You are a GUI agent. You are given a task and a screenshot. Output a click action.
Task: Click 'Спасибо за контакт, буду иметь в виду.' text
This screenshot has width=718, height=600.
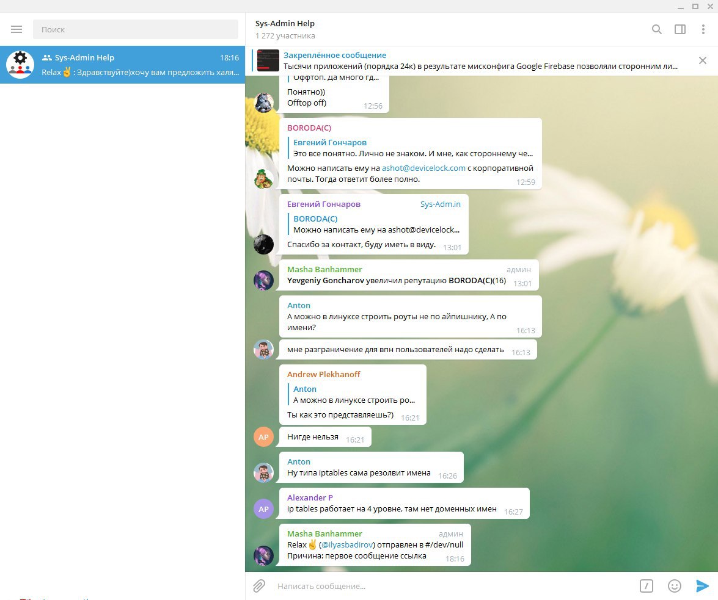point(361,244)
